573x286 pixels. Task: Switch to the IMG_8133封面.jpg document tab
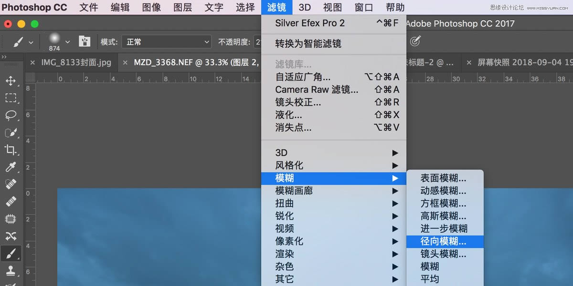(x=76, y=62)
